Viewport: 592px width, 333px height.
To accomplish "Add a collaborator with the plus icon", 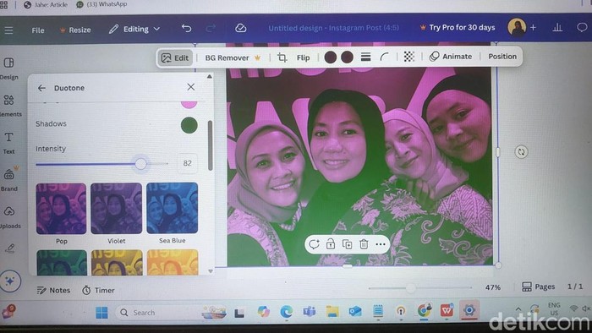I will coord(533,27).
